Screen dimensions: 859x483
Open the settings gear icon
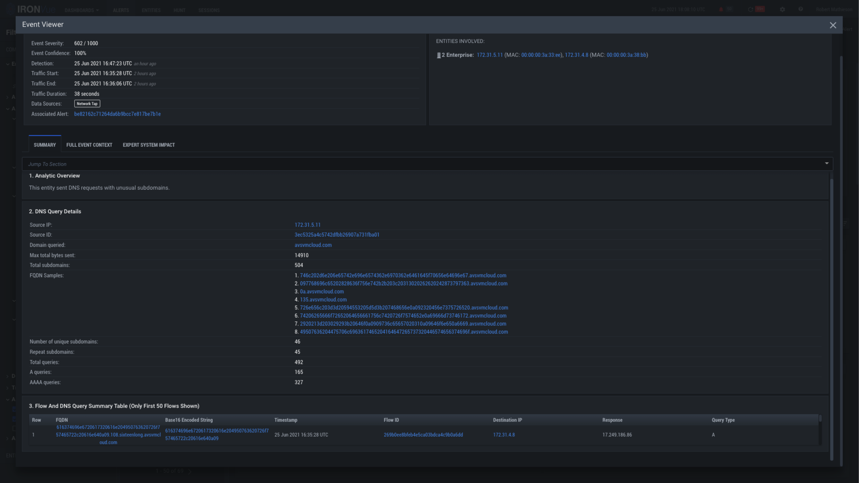[x=782, y=9]
